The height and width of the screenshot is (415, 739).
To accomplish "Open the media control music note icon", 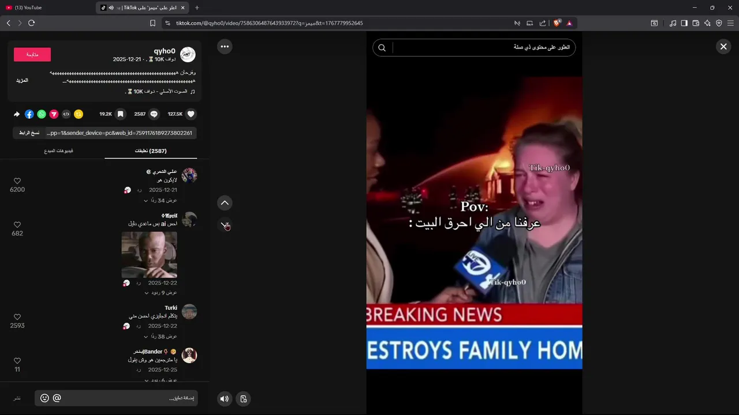I will (673, 23).
